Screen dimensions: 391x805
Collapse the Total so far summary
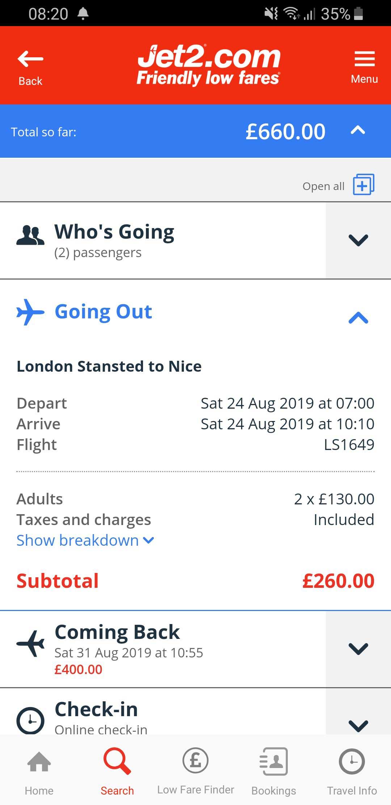coord(358,131)
